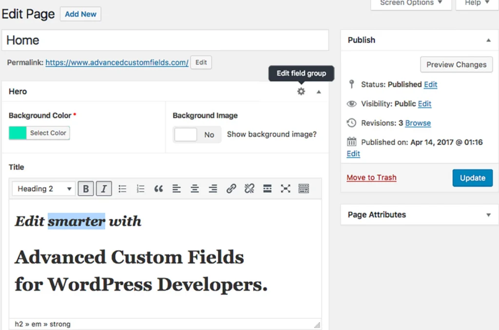Viewport: 499px width, 330px height.
Task: Open the advancedcustomfields.com permalink
Action: 117,62
